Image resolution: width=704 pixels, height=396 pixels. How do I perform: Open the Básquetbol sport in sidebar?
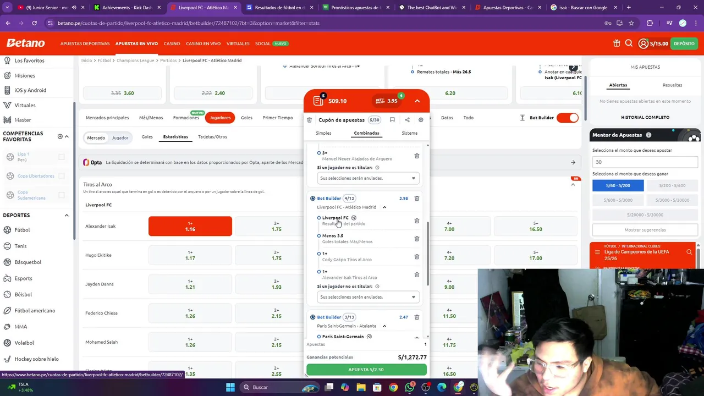click(28, 262)
